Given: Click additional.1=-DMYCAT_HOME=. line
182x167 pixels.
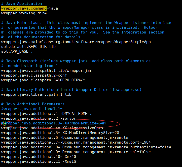Looking at the screenshot, I should pyautogui.click(x=46, y=114).
